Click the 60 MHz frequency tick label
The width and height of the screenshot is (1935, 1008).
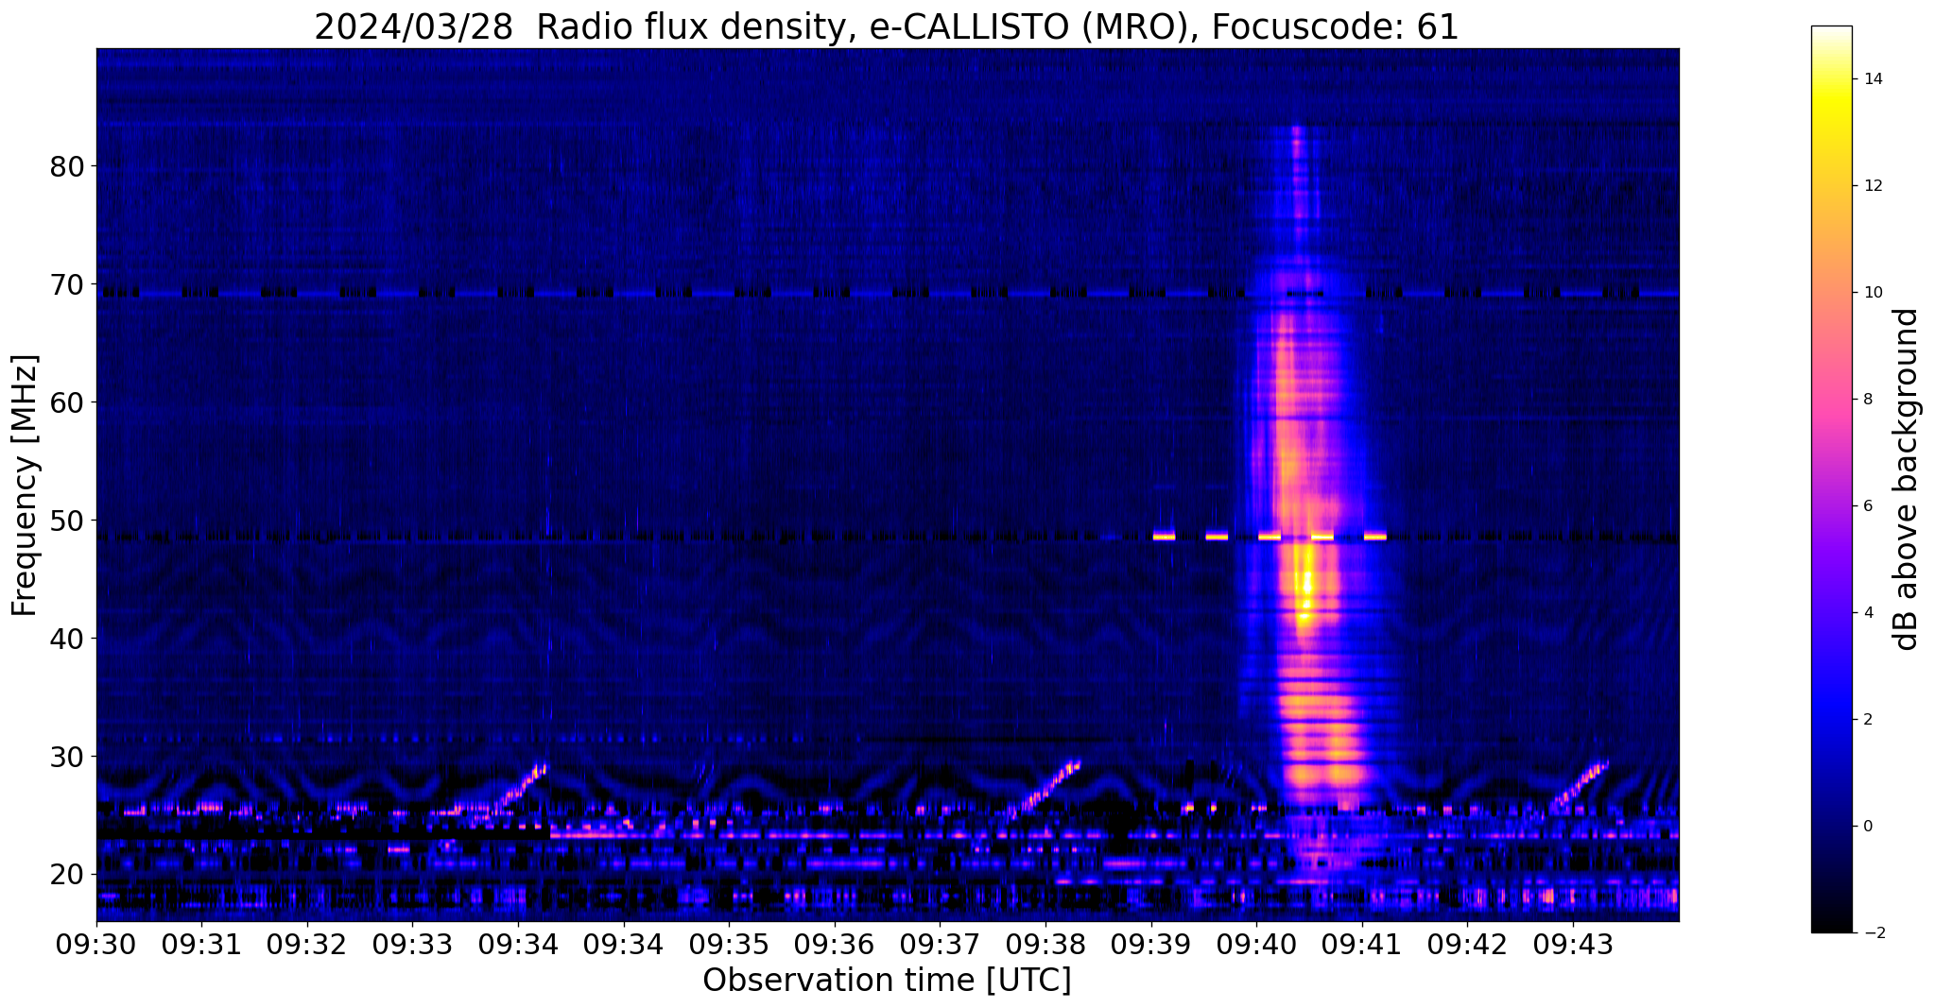[x=67, y=402]
